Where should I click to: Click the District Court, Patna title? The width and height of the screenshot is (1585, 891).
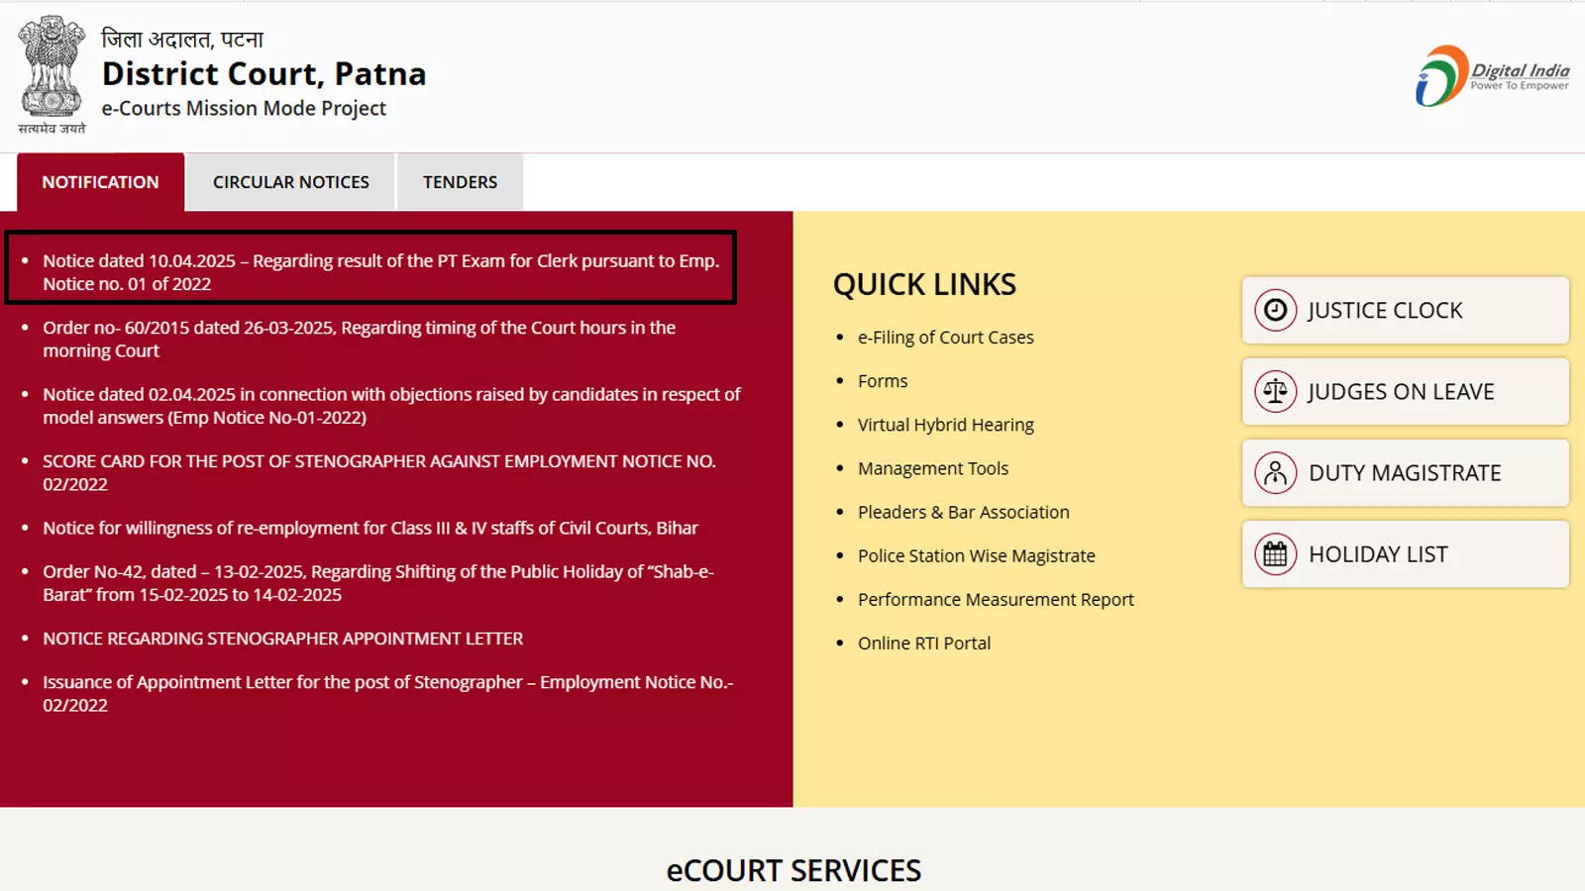tap(264, 74)
